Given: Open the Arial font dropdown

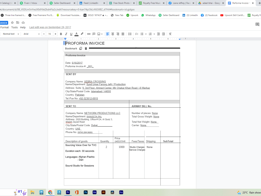Looking at the screenshot, I should (x=32, y=34).
